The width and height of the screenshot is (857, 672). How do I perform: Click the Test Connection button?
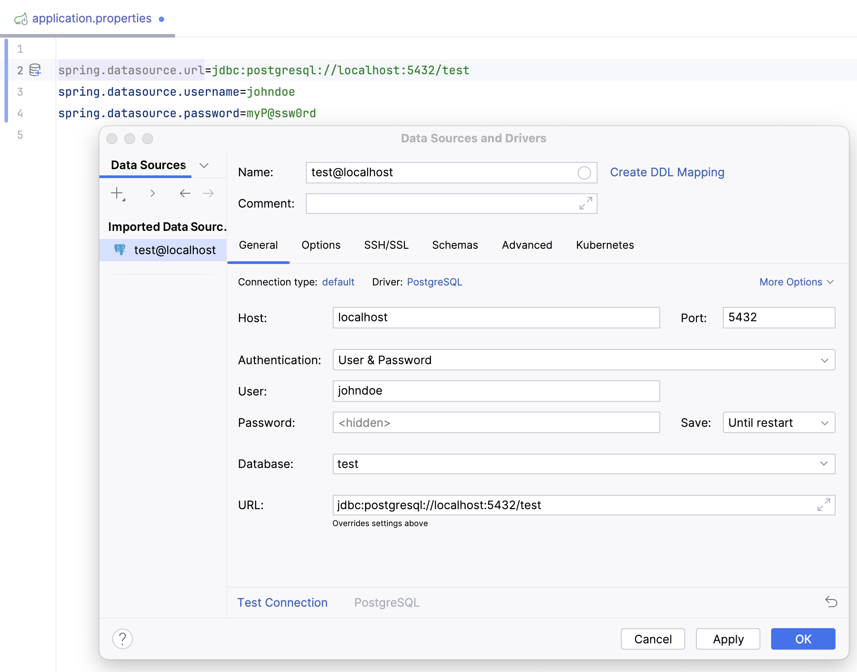[282, 602]
